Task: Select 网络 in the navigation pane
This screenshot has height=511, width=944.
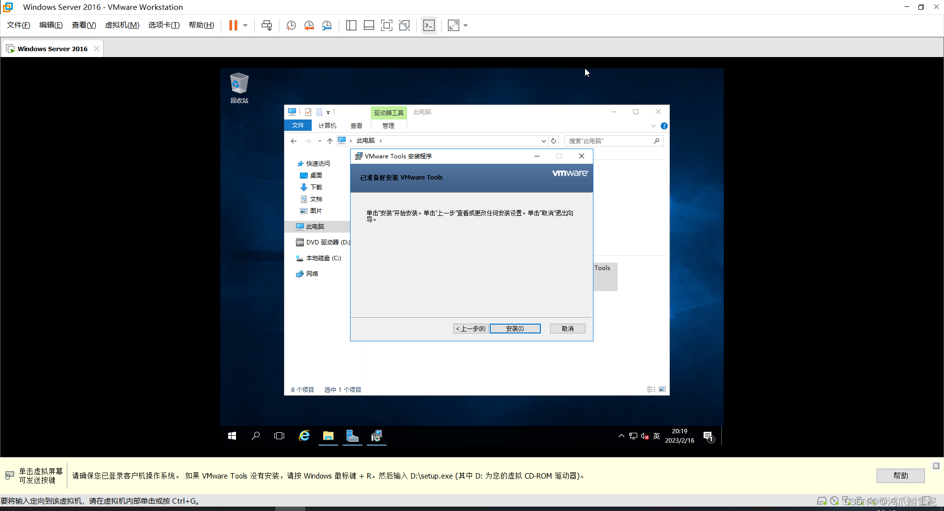Action: tap(307, 274)
